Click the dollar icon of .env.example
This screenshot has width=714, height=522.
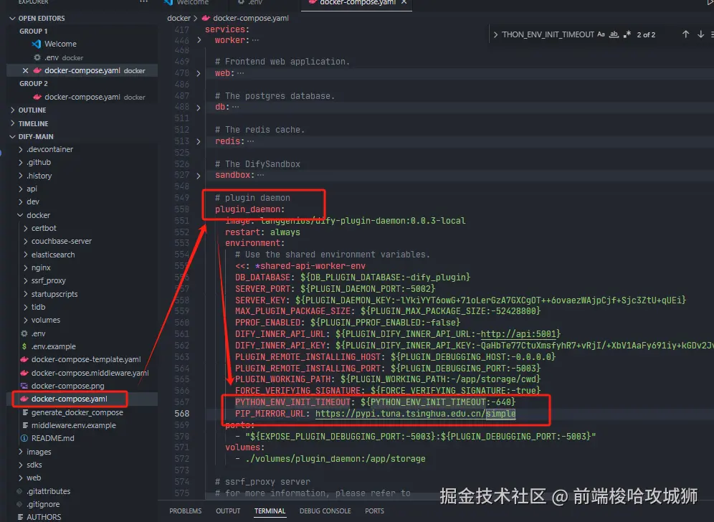tap(24, 346)
